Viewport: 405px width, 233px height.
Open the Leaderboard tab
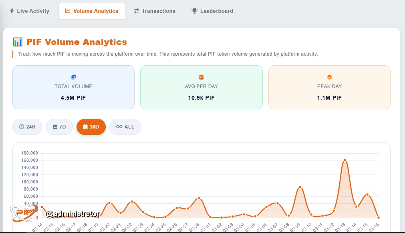[212, 11]
